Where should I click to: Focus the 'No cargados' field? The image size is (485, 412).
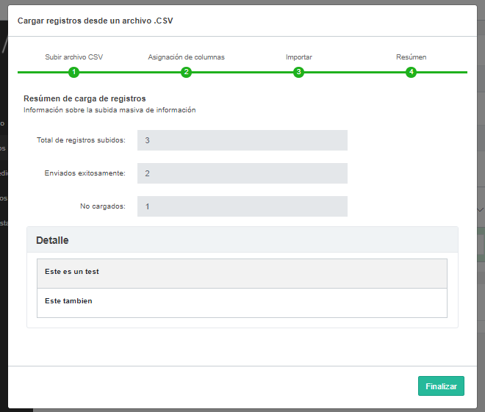point(242,206)
